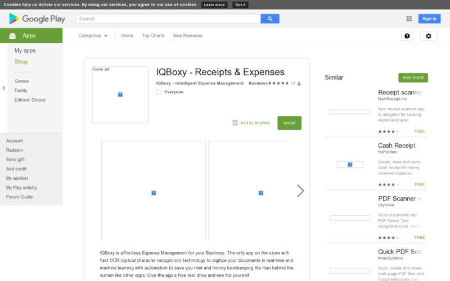Screen dimensions: 450x281
Task: Click FREE price under Receipt scanner
Action: pyautogui.click(x=420, y=132)
